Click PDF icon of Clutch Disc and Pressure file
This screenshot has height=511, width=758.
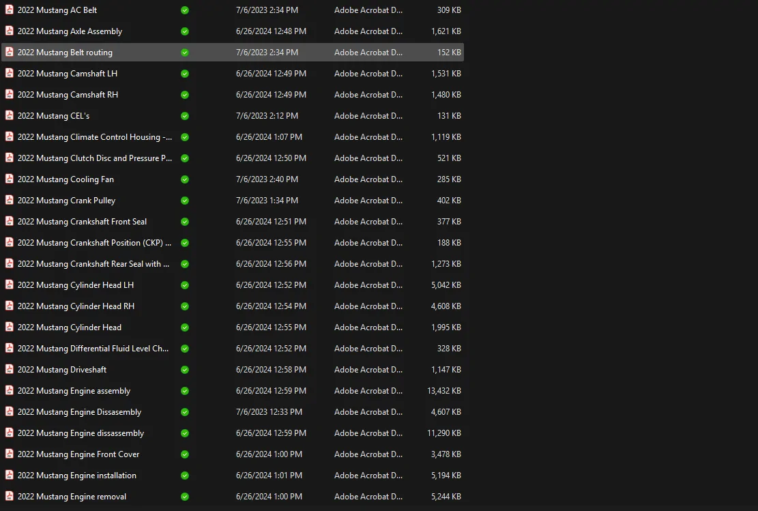[9, 158]
